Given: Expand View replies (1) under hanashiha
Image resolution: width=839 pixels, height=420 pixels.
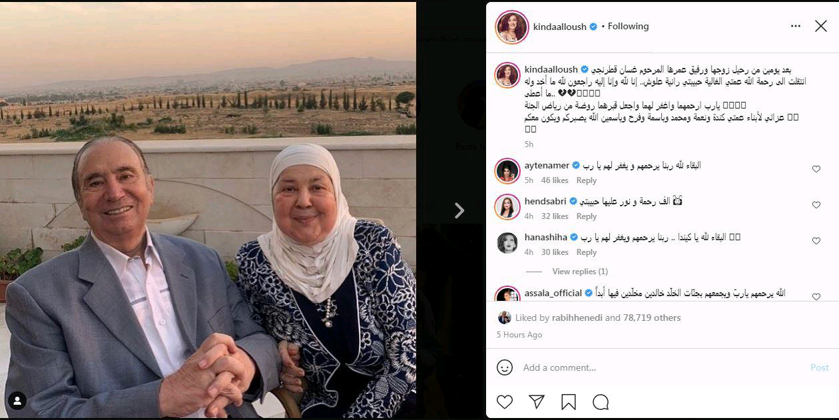Looking at the screenshot, I should (580, 272).
